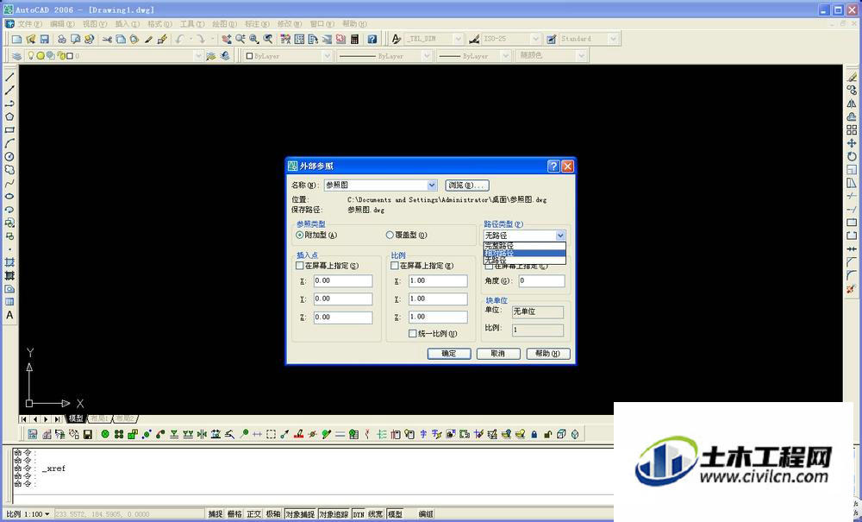This screenshot has height=522, width=862.
Task: Open a drawing file via the Open icon
Action: 31,39
